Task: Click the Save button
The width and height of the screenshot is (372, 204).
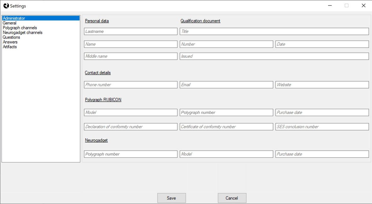Action: [171, 198]
